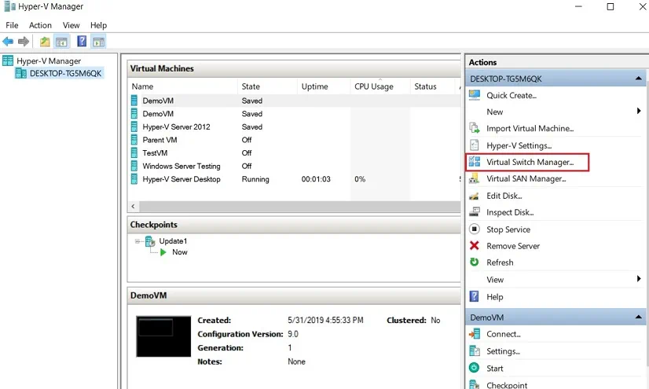This screenshot has height=389, width=649.
Task: Toggle the Show/Hide Action Pane toolbar icon
Action: (x=98, y=42)
